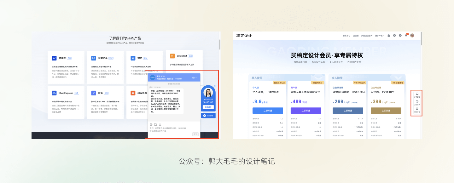Click the ShopExpress product icon

[54, 93]
